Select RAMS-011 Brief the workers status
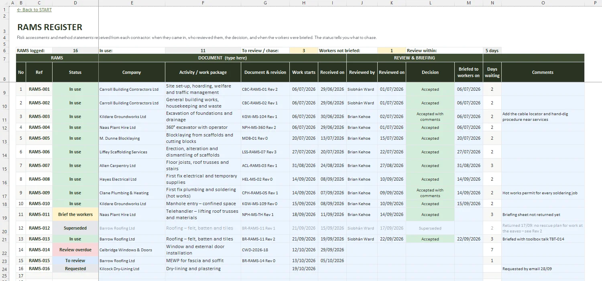This screenshot has width=602, height=281. 75,214
